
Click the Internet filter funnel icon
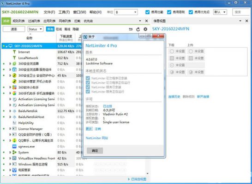[14, 52]
